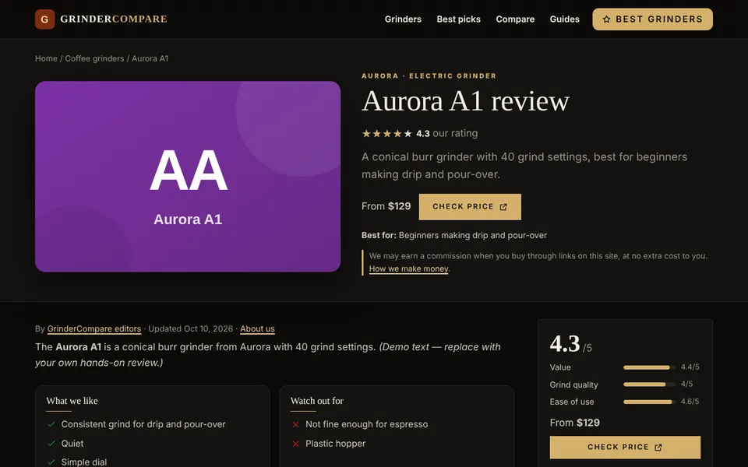Click the Ease of use rating bar
This screenshot has width=748, height=467.
[x=649, y=402]
